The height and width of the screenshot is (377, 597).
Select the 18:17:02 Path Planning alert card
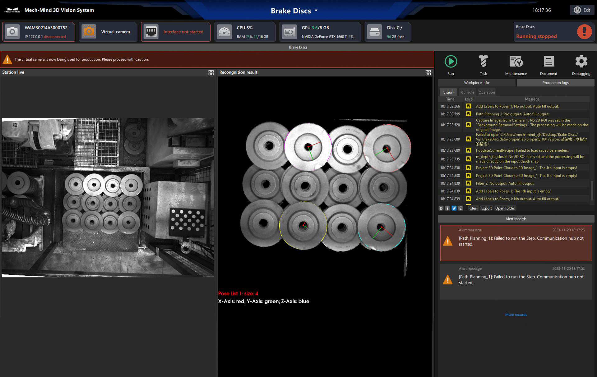click(x=516, y=282)
